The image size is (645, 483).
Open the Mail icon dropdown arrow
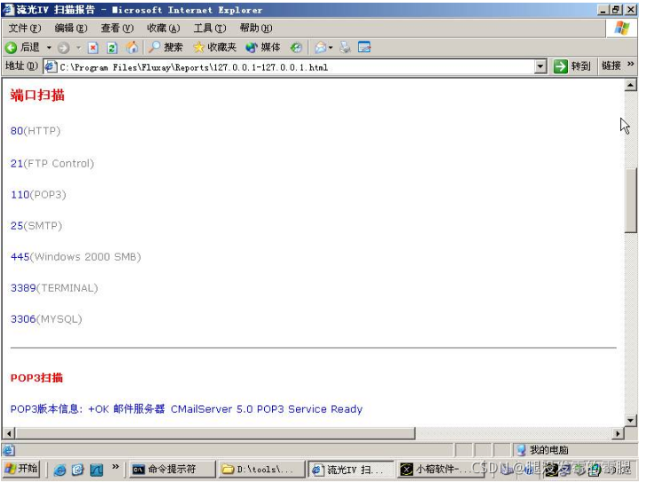point(330,48)
